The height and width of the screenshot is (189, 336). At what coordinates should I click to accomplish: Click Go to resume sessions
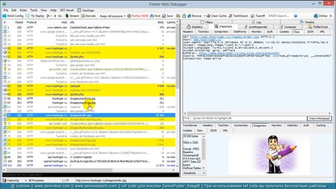tap(58, 16)
